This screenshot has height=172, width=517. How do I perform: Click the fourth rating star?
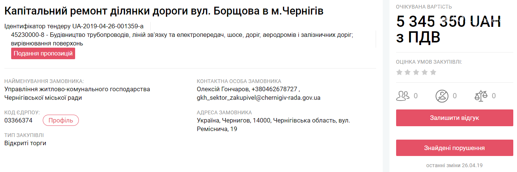[424, 72]
